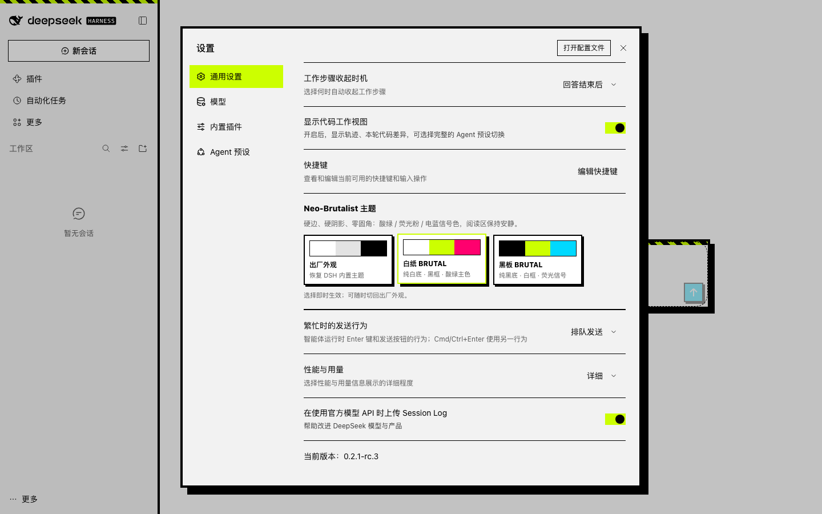Viewport: 822px width, 514px height.
Task: Select the 黑板 BRUTAL theme card
Action: (538, 260)
